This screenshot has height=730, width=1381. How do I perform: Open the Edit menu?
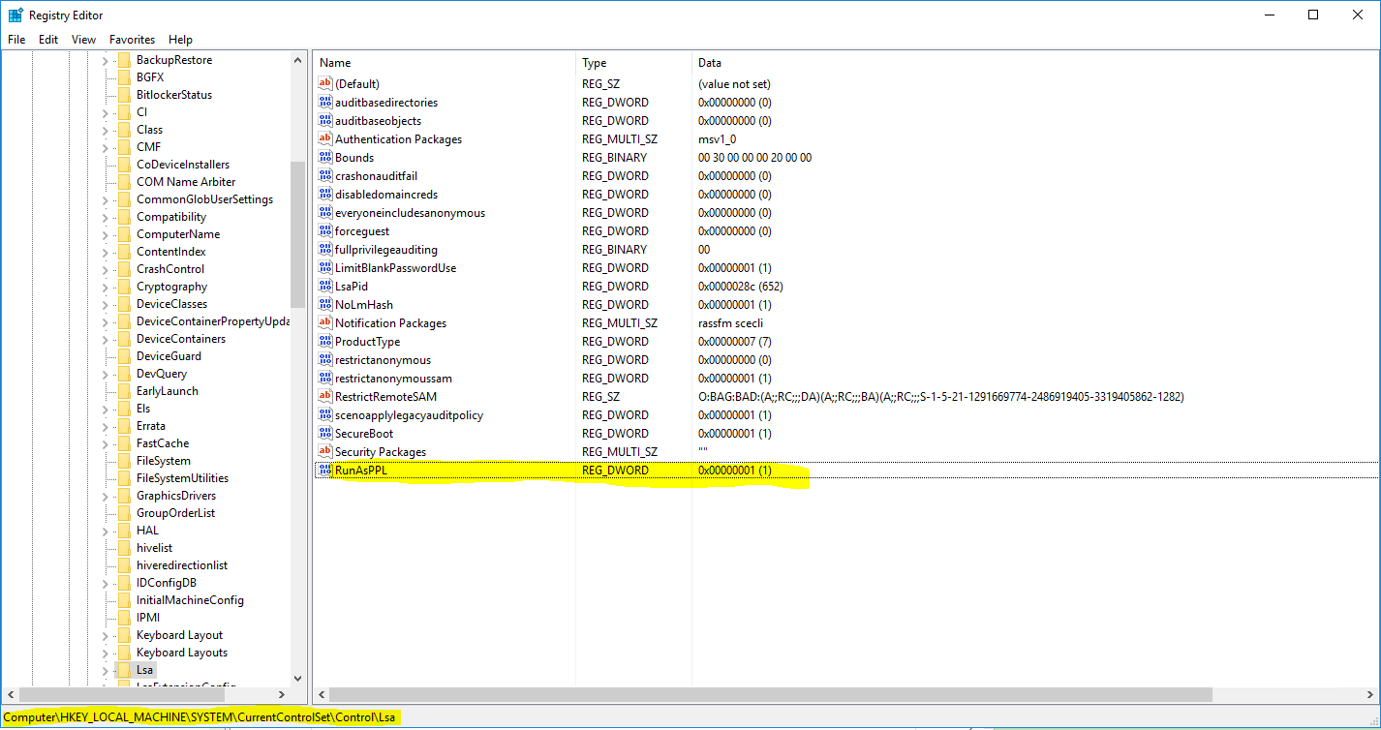[x=48, y=40]
